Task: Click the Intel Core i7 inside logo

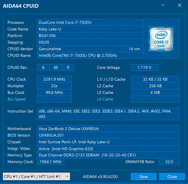Action: click(161, 39)
